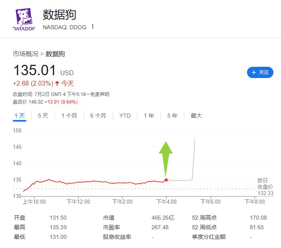Click the +13.01 (9.64%) after-hours change

coord(61,102)
